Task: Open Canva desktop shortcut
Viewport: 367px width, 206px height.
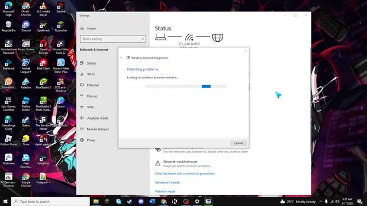Action: point(61,102)
